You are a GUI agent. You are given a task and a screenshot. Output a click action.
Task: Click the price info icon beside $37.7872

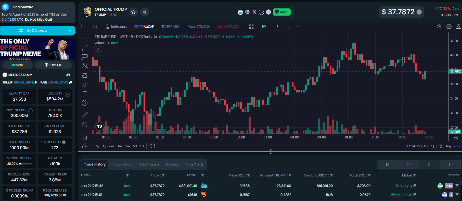pyautogui.click(x=419, y=12)
